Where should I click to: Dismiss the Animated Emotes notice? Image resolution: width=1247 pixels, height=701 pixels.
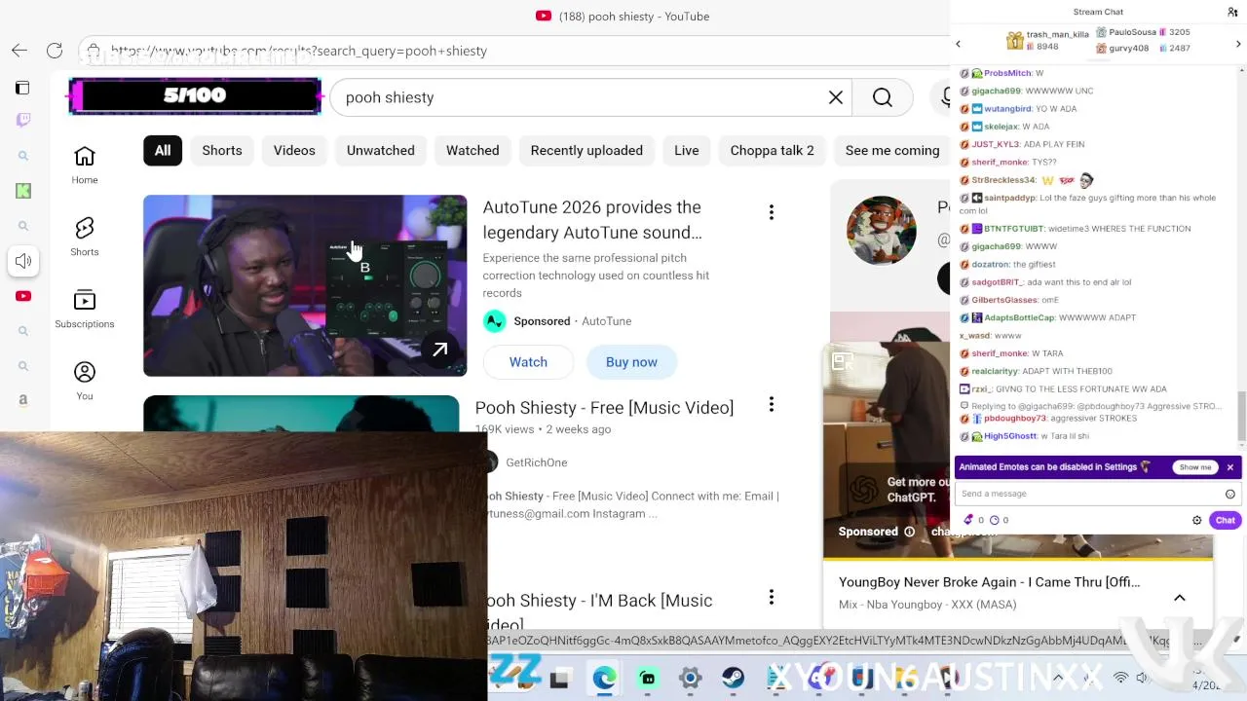[x=1229, y=467]
